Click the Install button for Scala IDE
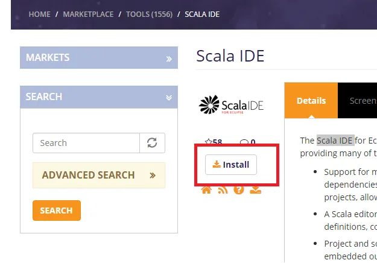The height and width of the screenshot is (263, 377). point(231,165)
